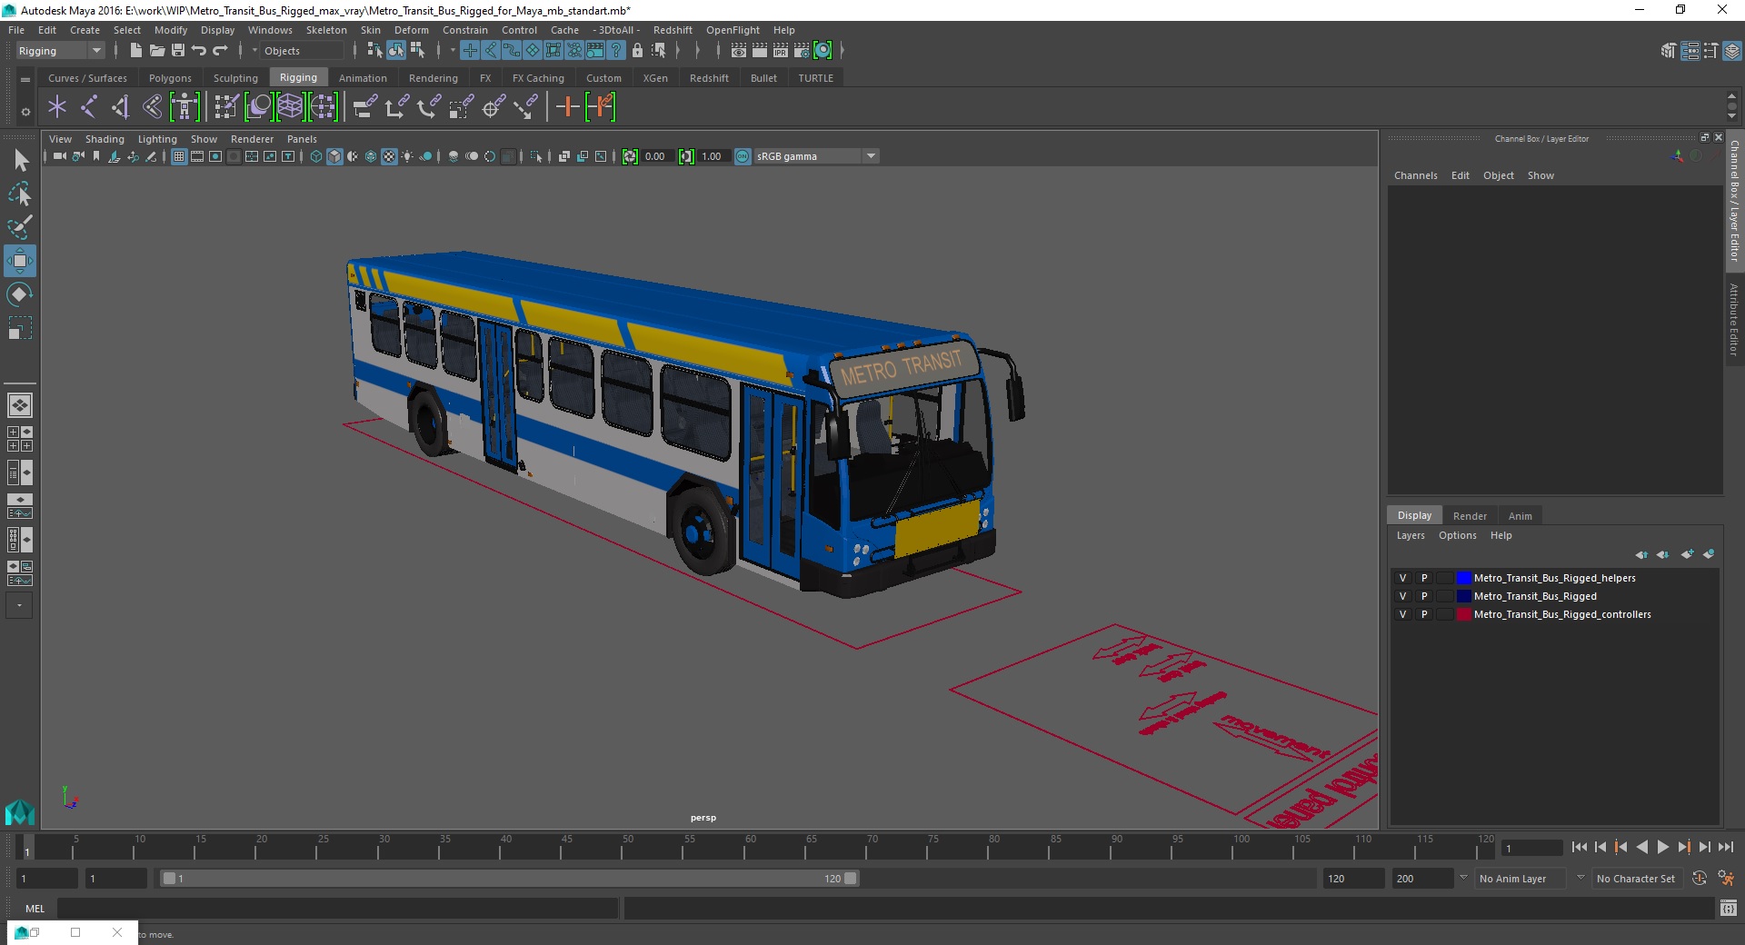Click the blue color swatch of helpers layer
1745x945 pixels.
coord(1463,578)
